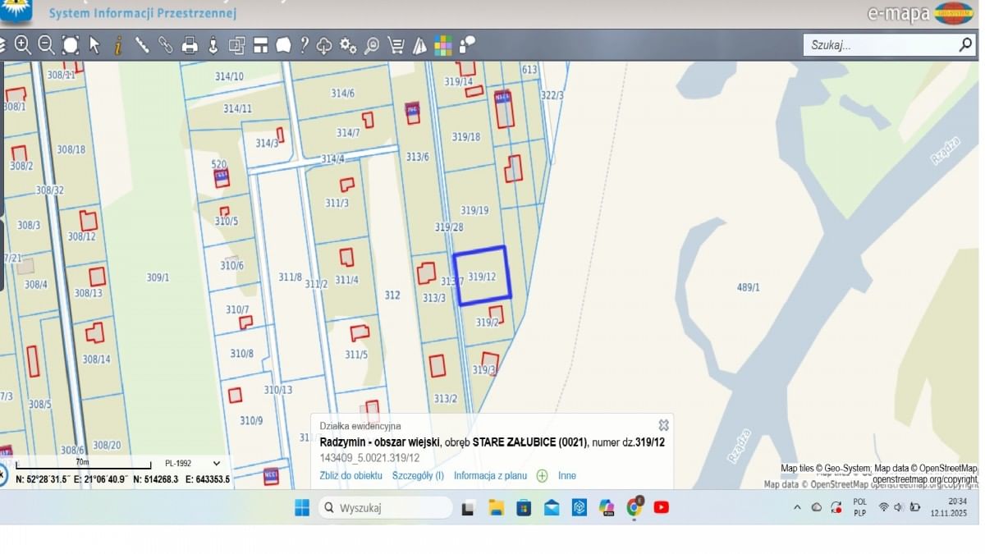Image resolution: width=985 pixels, height=554 pixels.
Task: Click the zoom out magnifier tool
Action: (x=46, y=45)
